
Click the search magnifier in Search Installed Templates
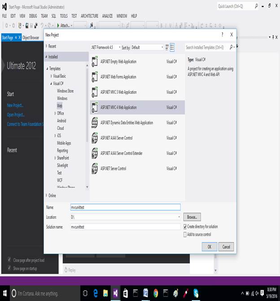click(x=231, y=47)
